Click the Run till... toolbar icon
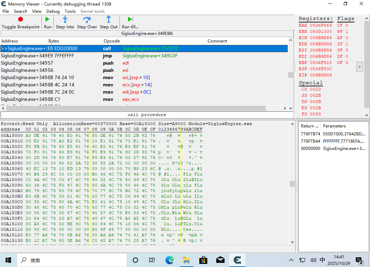 (x=130, y=19)
